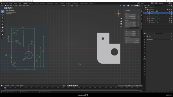This screenshot has width=173, height=97.
Task: Switch to the Sculpting workspace tab
Action: coord(36,4)
